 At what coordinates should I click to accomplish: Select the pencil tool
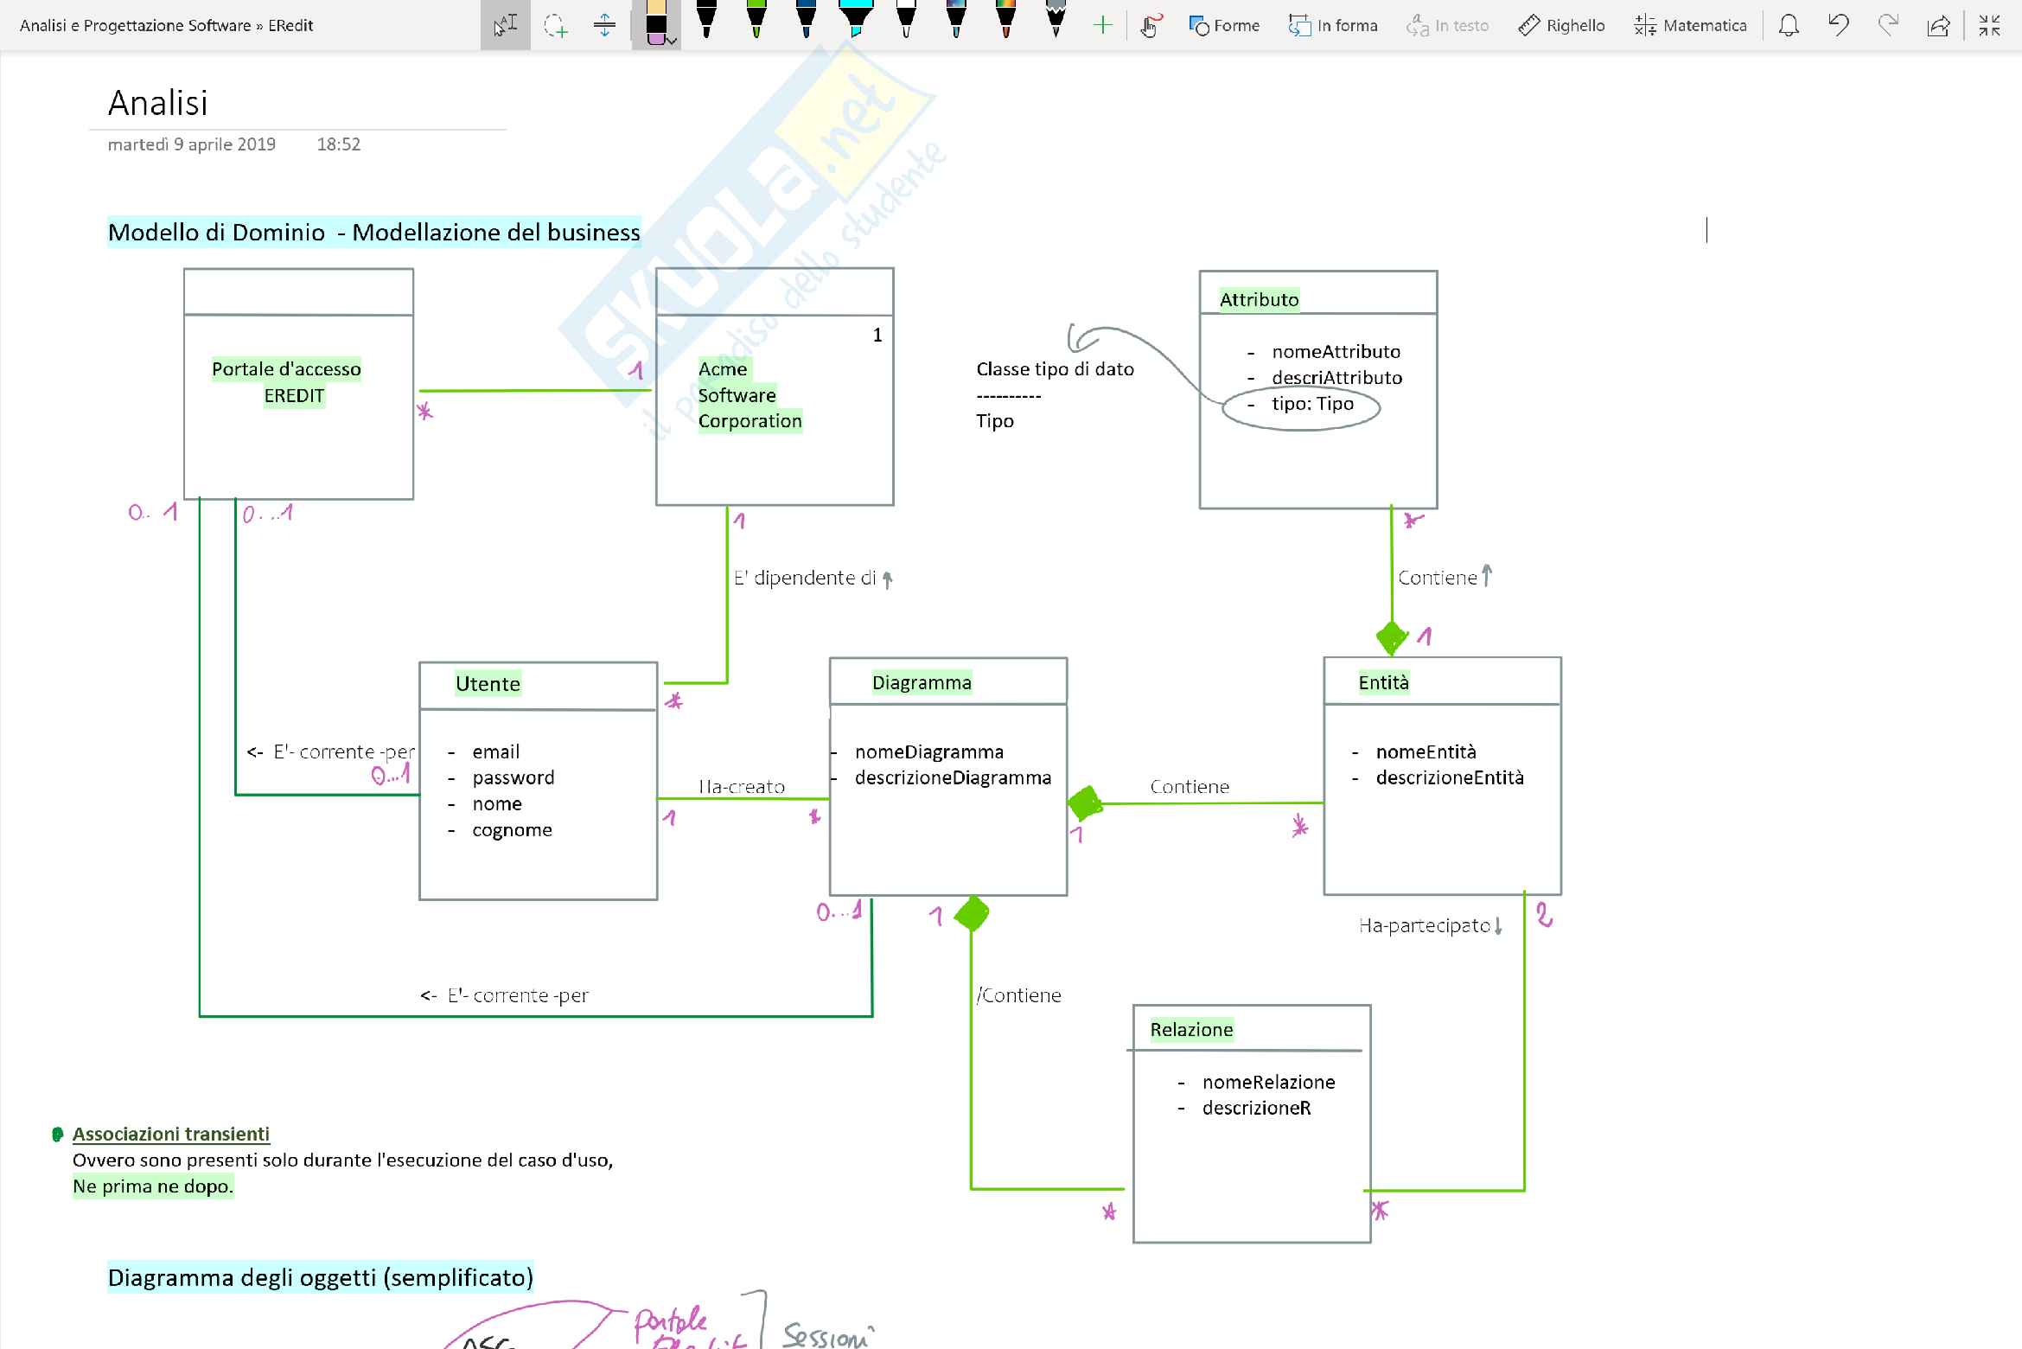[x=1056, y=19]
